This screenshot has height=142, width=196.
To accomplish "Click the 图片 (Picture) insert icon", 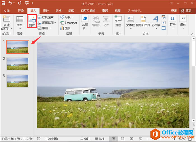I will 32,21.
